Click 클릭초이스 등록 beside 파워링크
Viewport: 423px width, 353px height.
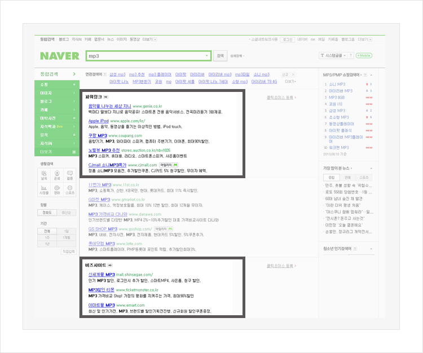pyautogui.click(x=281, y=98)
